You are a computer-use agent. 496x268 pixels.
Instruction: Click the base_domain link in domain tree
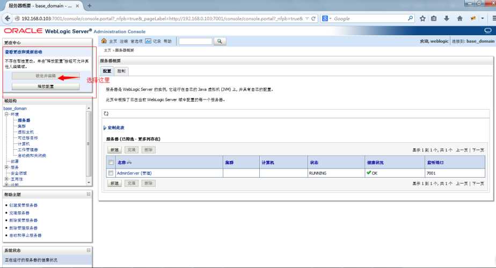click(15, 109)
